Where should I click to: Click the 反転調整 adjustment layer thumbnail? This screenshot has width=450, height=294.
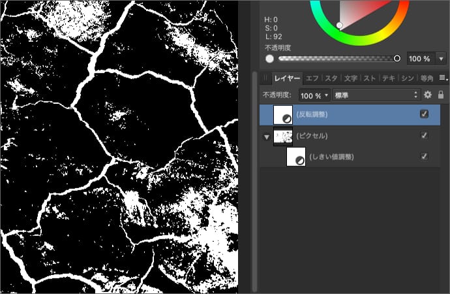[x=282, y=114]
